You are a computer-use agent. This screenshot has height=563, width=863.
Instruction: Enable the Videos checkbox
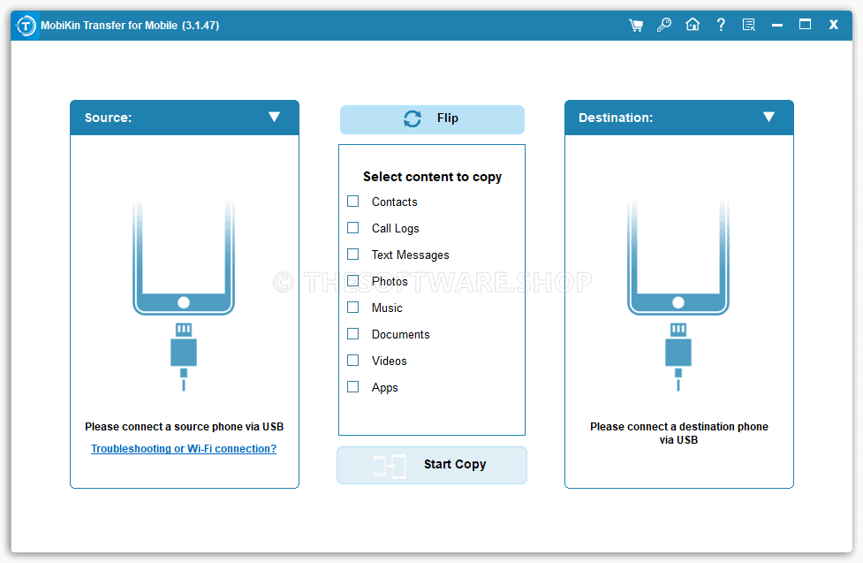pos(352,361)
